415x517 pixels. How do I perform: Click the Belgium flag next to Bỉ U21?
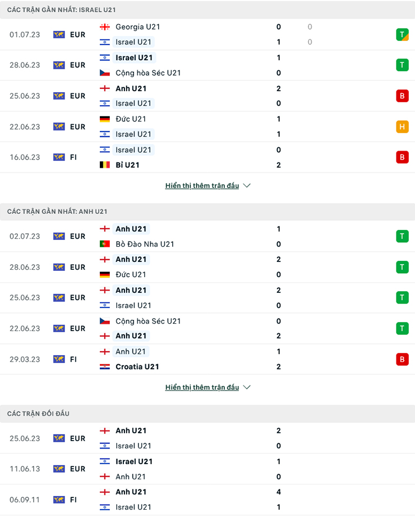tap(105, 165)
